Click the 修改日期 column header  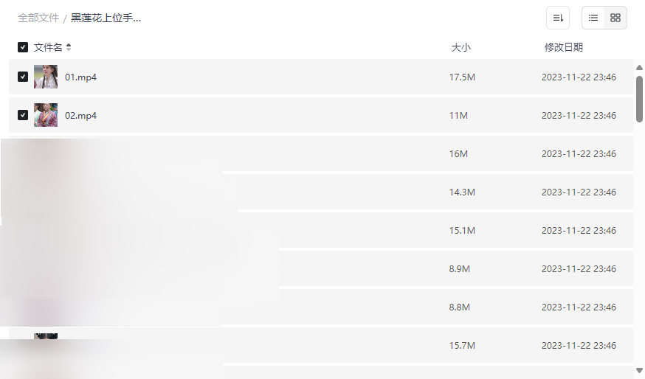(563, 47)
